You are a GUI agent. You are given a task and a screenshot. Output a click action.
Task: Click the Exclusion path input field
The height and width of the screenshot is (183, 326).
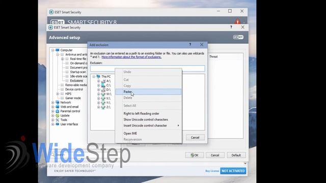point(147,68)
